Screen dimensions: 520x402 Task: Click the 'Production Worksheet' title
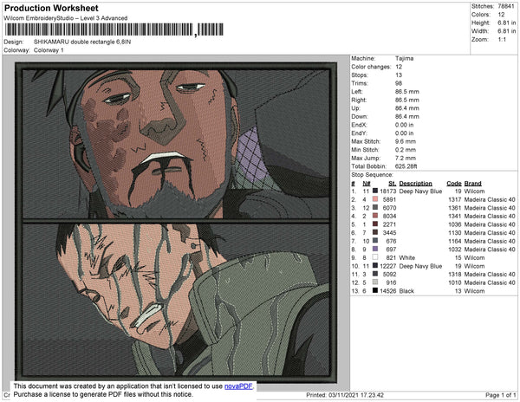[x=51, y=9]
